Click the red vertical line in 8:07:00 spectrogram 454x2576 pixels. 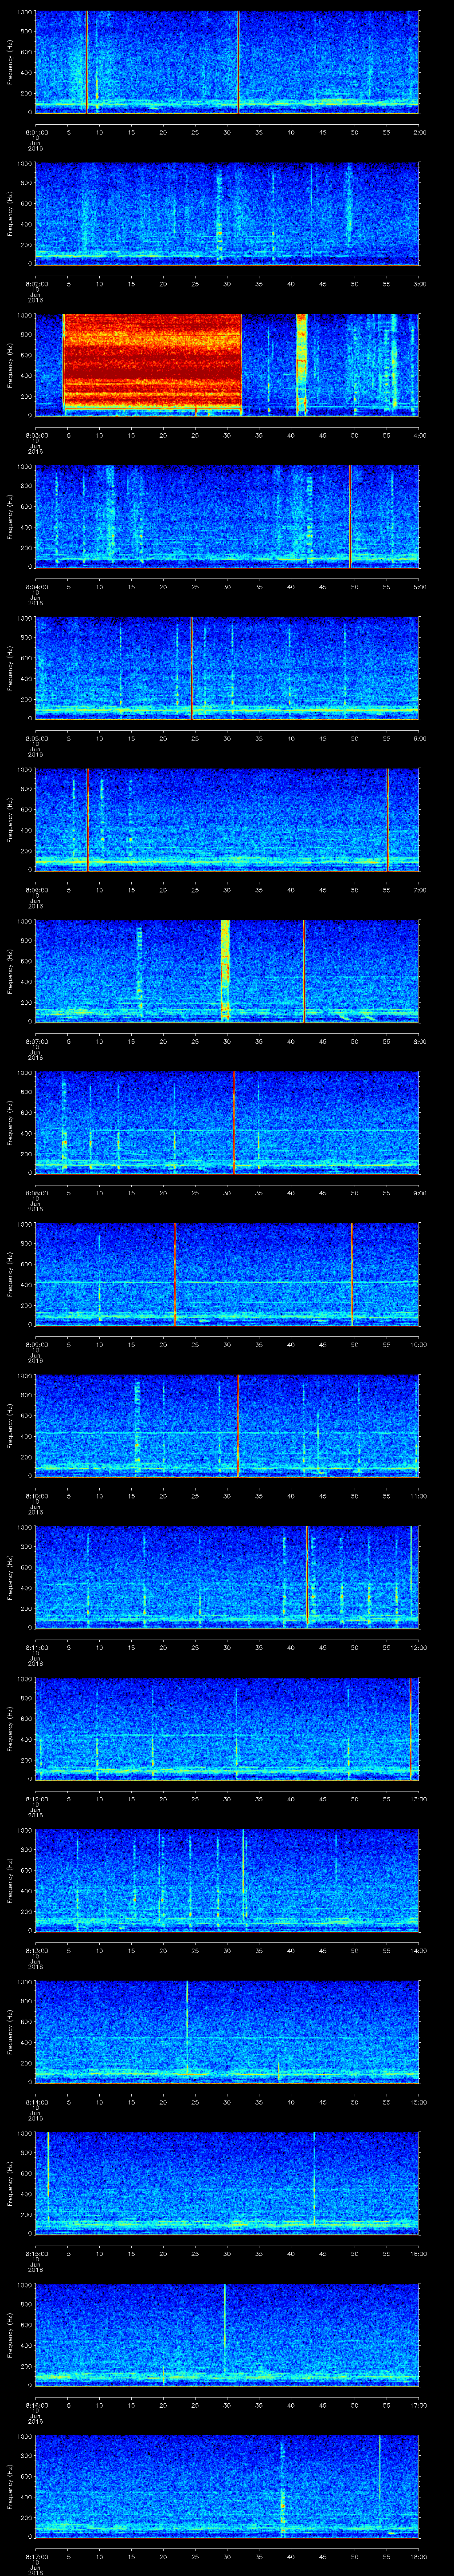click(303, 970)
